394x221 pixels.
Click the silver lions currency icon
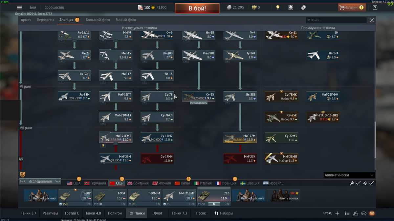pyautogui.click(x=229, y=8)
